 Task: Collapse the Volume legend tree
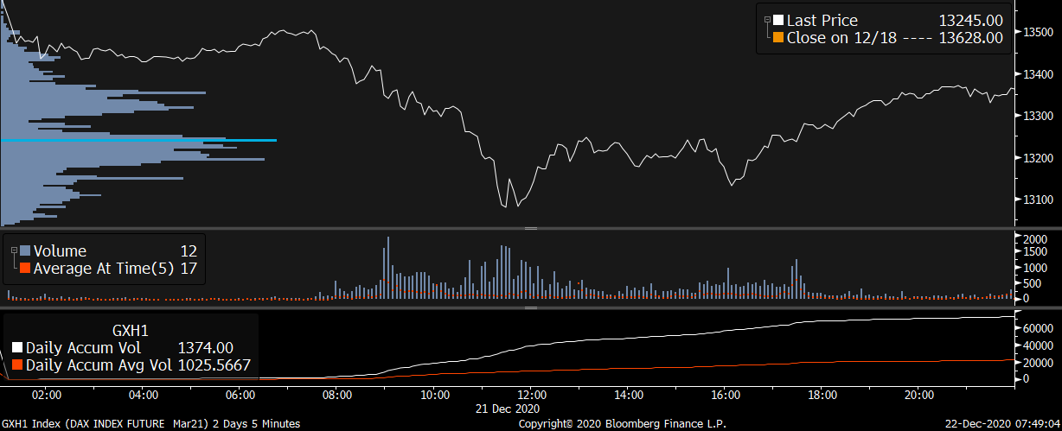14,250
